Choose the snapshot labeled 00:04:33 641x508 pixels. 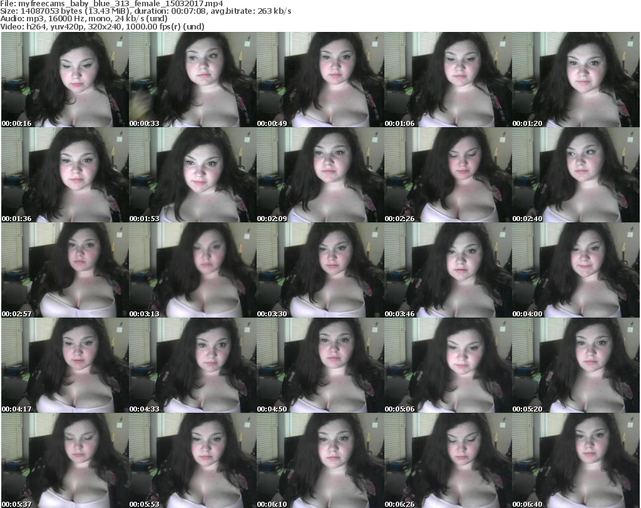[x=193, y=365]
